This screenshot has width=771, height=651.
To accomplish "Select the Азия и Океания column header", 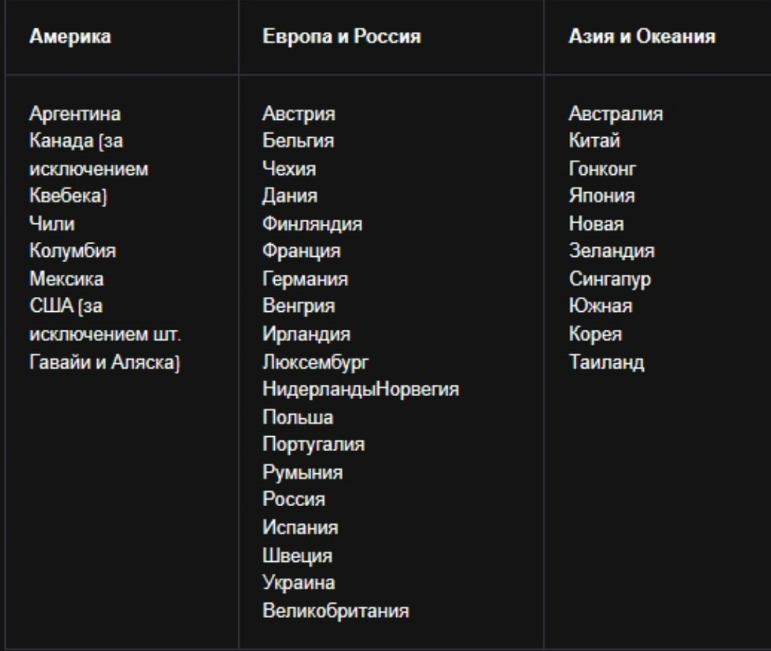I will 642,36.
